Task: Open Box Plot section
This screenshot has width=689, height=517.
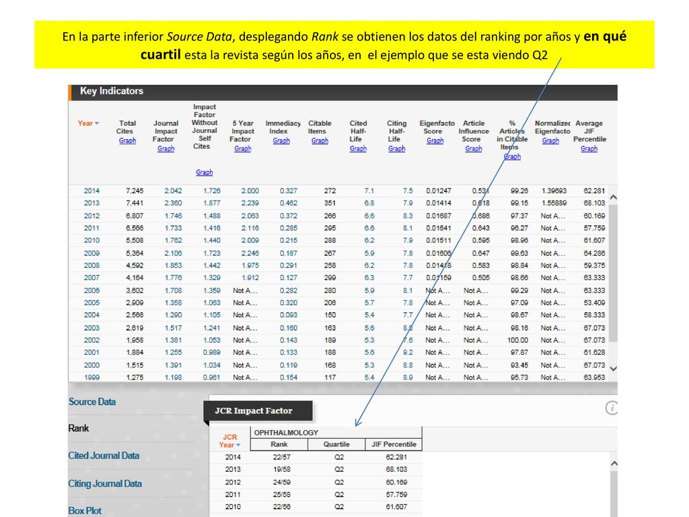Action: point(85,511)
